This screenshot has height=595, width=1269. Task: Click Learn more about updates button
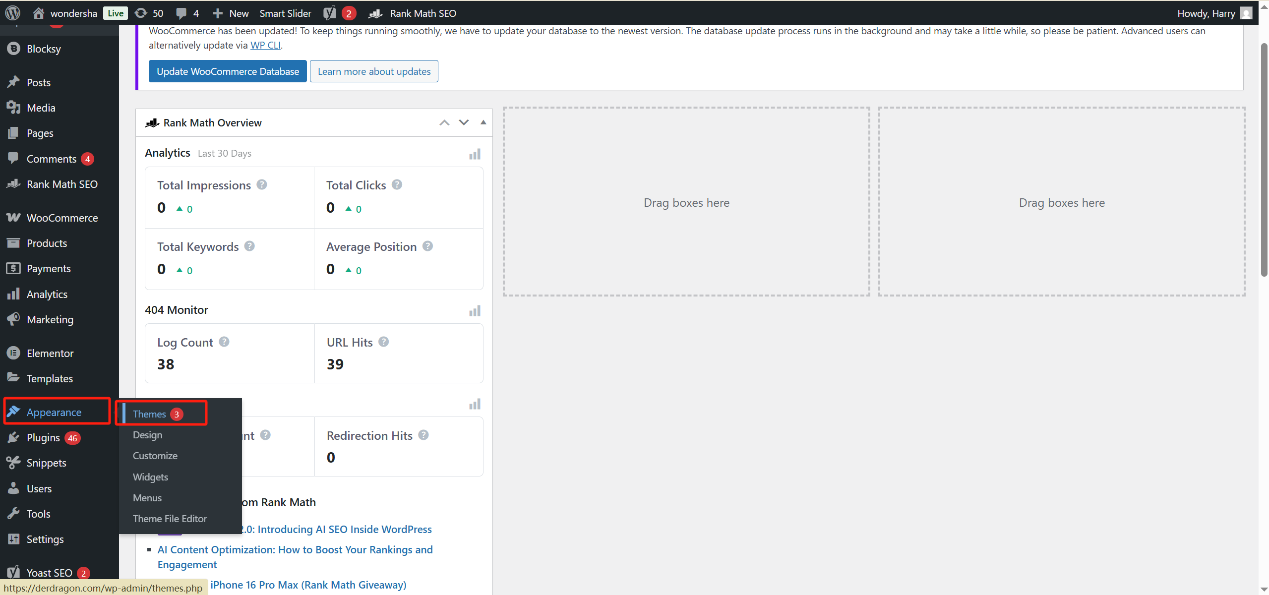pos(374,71)
